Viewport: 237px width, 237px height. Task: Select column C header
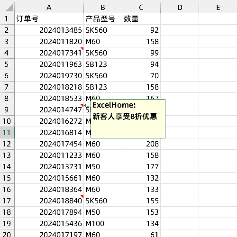pos(141,8)
